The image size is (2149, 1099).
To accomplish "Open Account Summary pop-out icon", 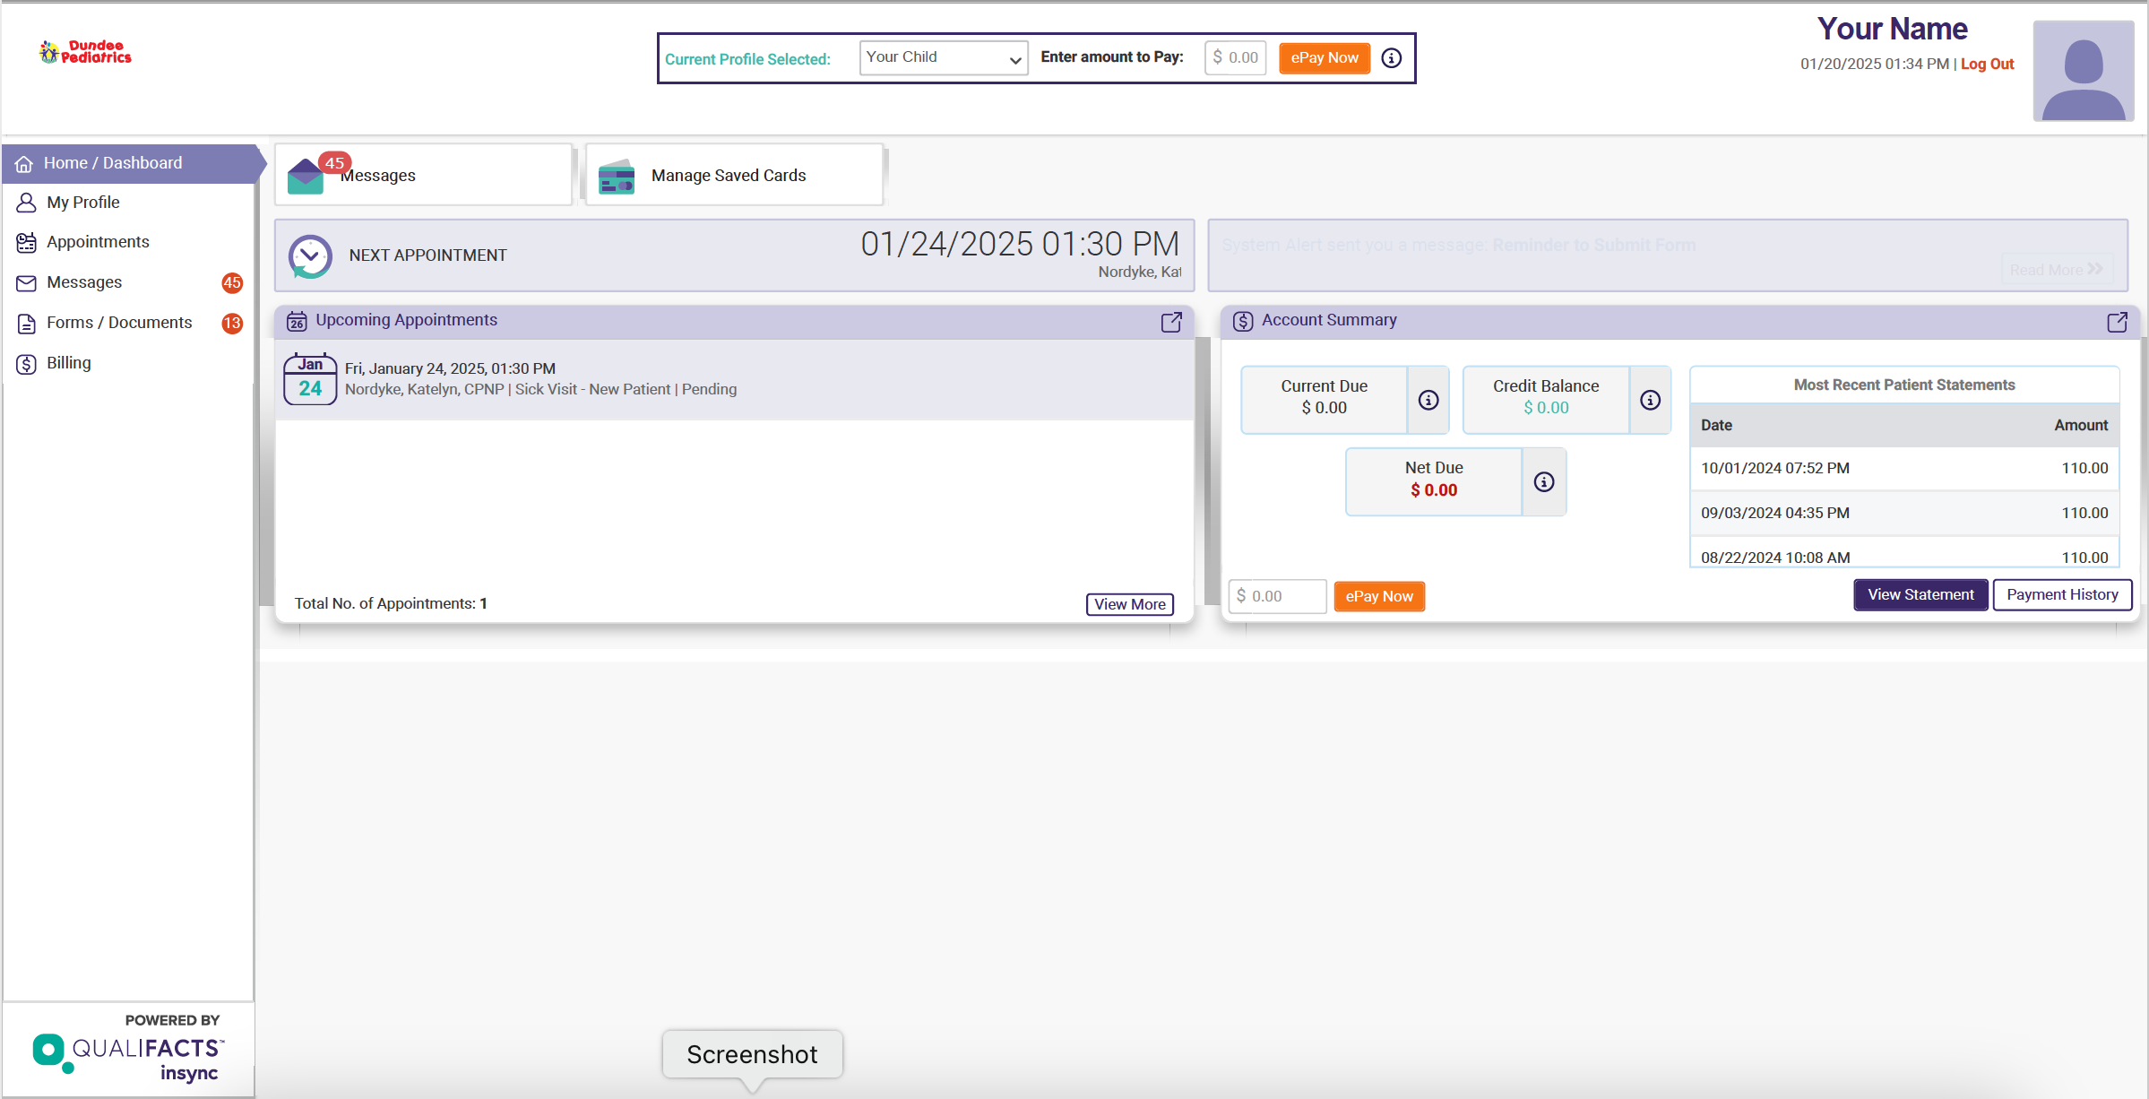I will [2117, 322].
